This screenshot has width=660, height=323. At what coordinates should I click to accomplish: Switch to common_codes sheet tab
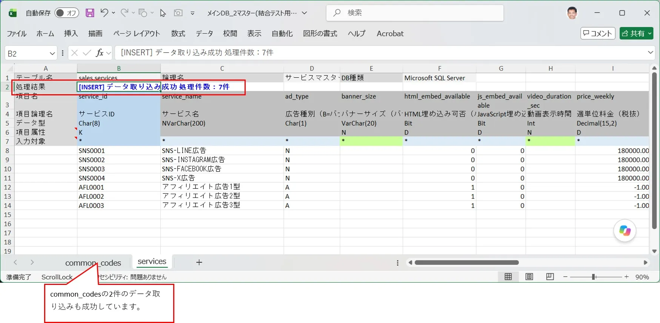coord(93,263)
